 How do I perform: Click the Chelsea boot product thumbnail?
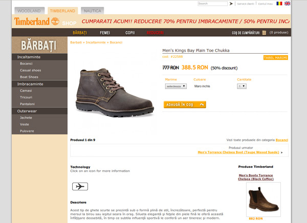point(264,199)
